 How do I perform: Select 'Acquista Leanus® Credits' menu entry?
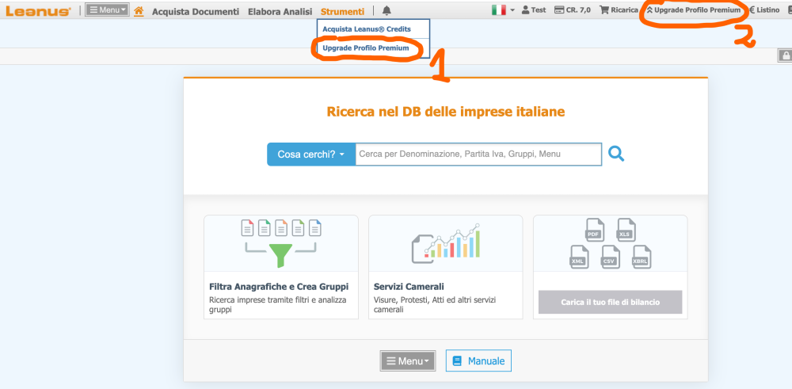366,29
